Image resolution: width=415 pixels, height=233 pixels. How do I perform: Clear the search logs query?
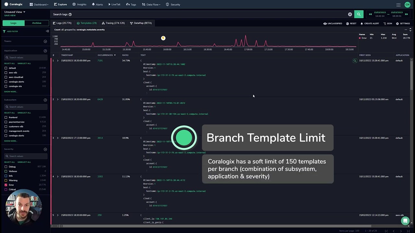pos(350,14)
